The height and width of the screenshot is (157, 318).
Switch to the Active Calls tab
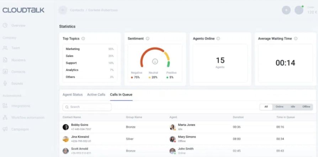(96, 94)
